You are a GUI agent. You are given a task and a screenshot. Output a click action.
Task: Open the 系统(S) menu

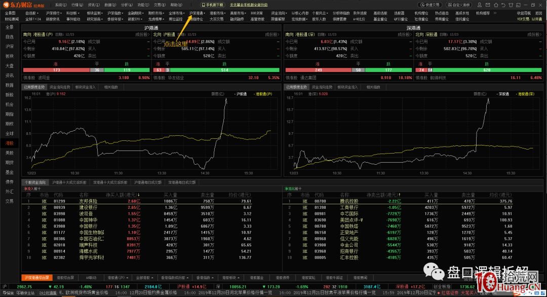click(61, 5)
